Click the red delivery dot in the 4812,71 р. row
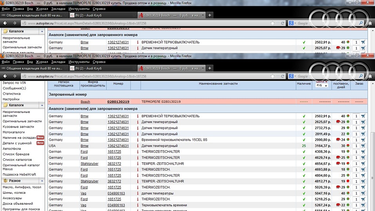Screen dimensions: 375x211 [348, 182]
